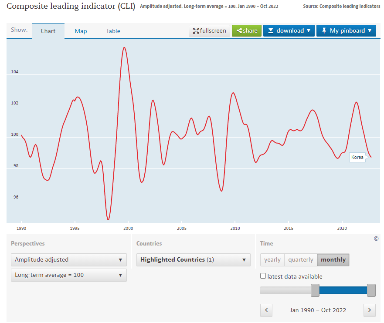Viewport: 384px width, 323px height.
Task: Switch to the Map tab
Action: pyautogui.click(x=81, y=31)
